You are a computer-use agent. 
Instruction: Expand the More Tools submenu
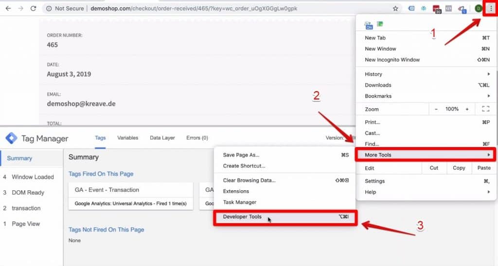click(426, 155)
